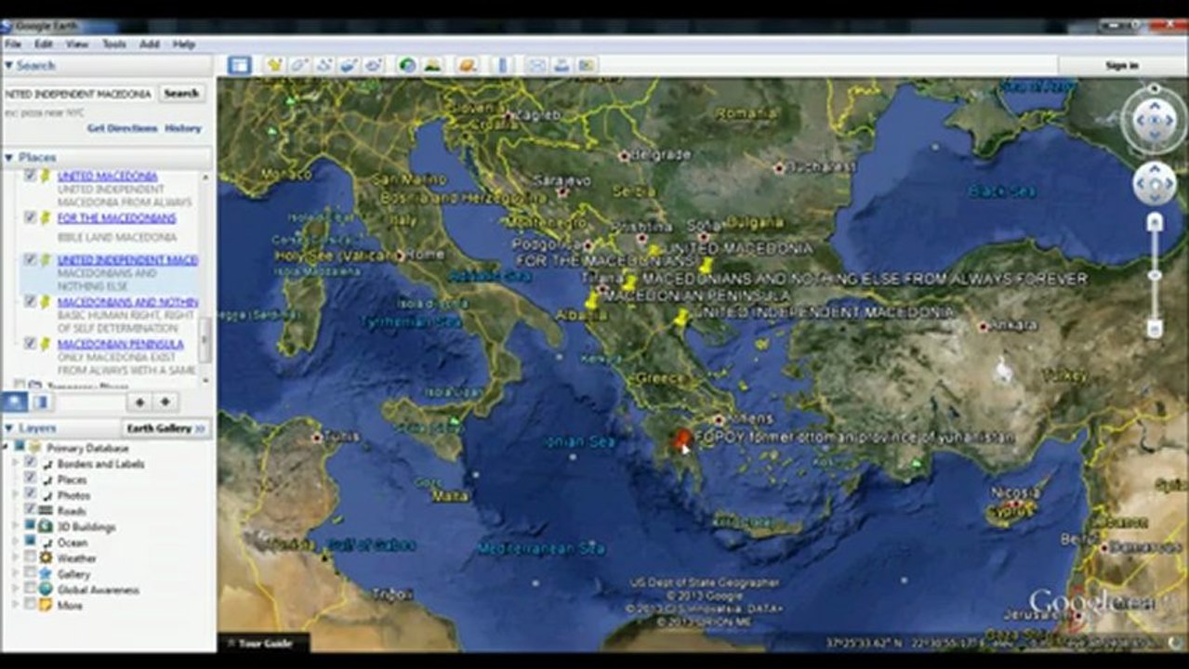Click the zoom slider handle
The image size is (1189, 669).
(x=1155, y=275)
